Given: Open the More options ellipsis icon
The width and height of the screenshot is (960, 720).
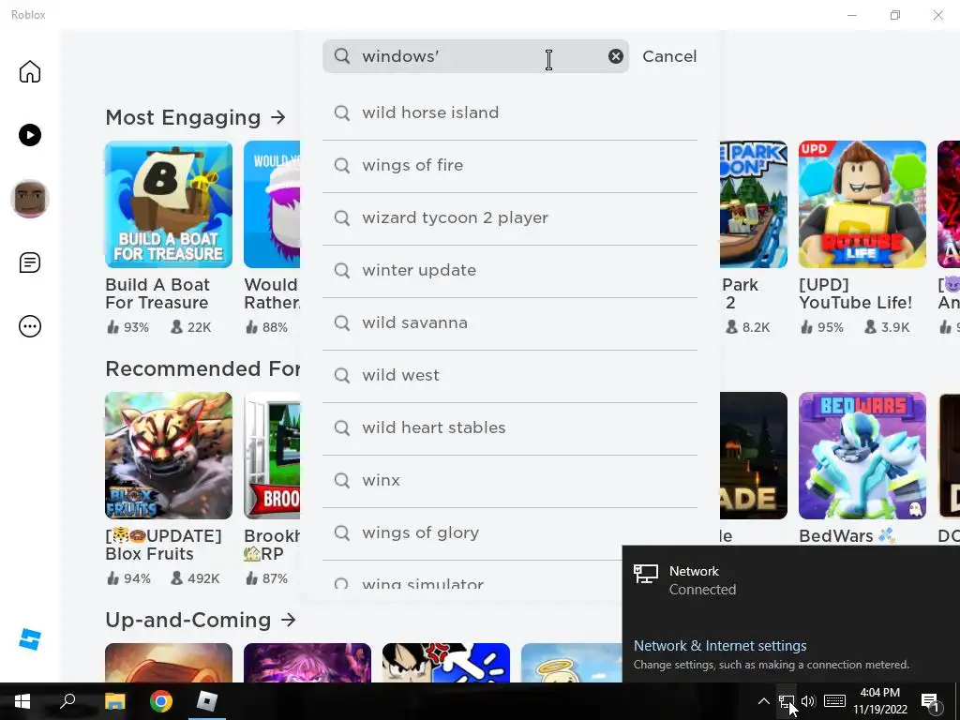Looking at the screenshot, I should [29, 326].
